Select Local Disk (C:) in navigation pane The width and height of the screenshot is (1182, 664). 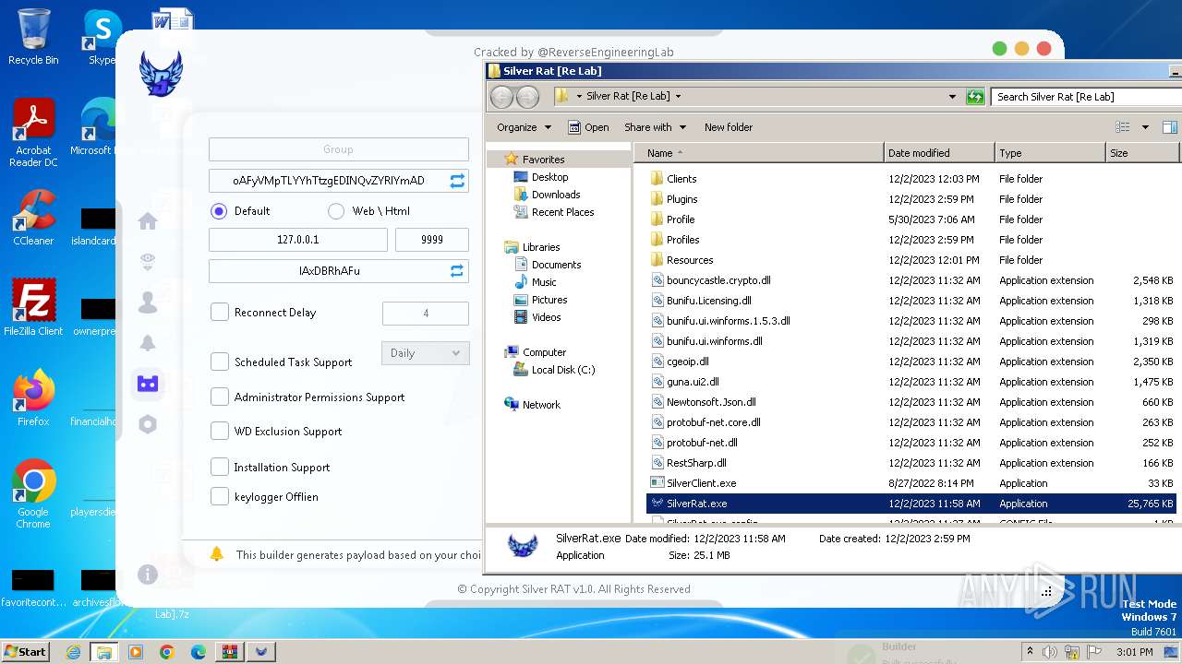(x=563, y=370)
